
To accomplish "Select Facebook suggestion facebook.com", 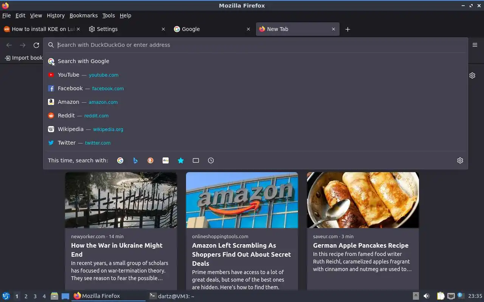I will pyautogui.click(x=256, y=88).
